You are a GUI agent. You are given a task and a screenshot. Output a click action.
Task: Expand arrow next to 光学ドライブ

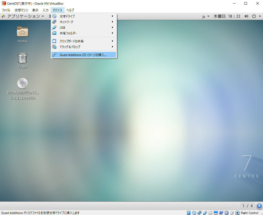coord(113,16)
